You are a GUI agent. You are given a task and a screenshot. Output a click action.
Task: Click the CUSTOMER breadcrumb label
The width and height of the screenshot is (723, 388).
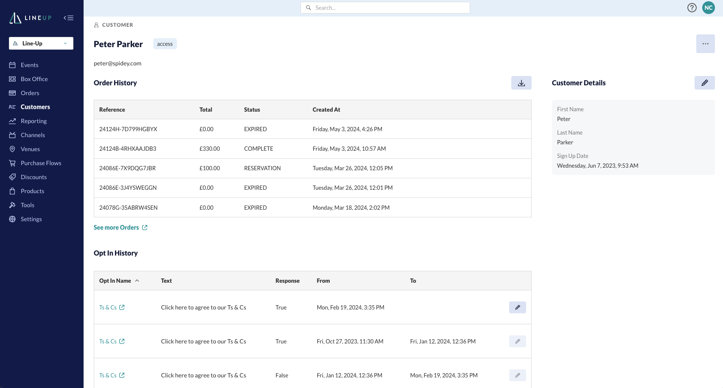tap(118, 25)
